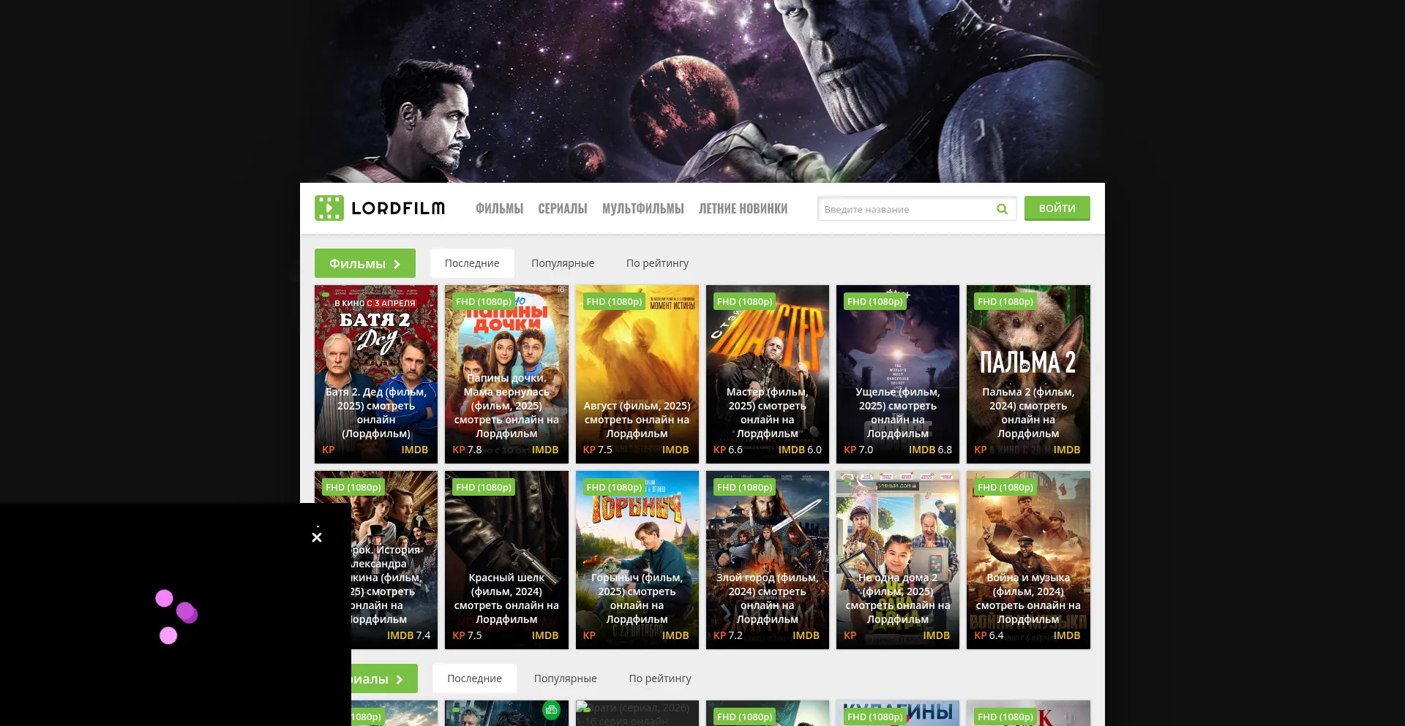Open Злой город movie poster
1405x726 pixels.
(768, 560)
